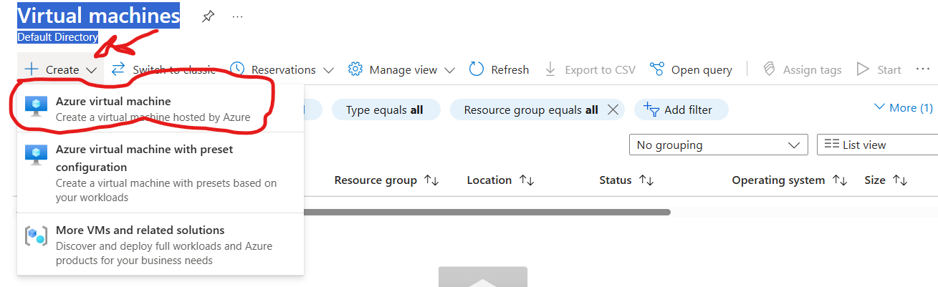Viewport: 938px width, 287px height.
Task: Pin the Virtual machines page
Action: click(x=208, y=16)
